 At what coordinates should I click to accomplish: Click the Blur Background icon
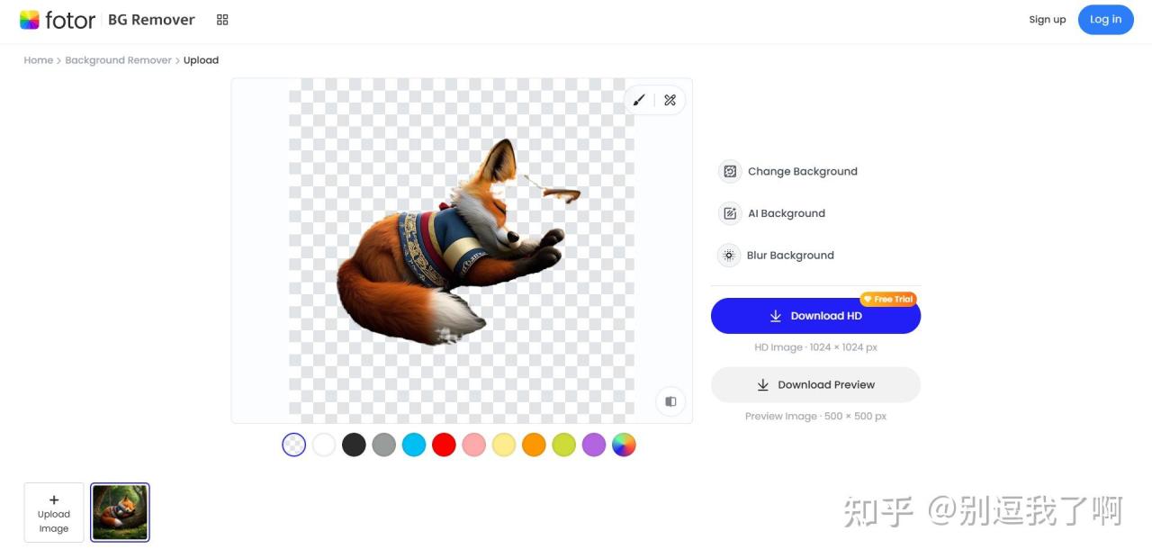click(729, 256)
